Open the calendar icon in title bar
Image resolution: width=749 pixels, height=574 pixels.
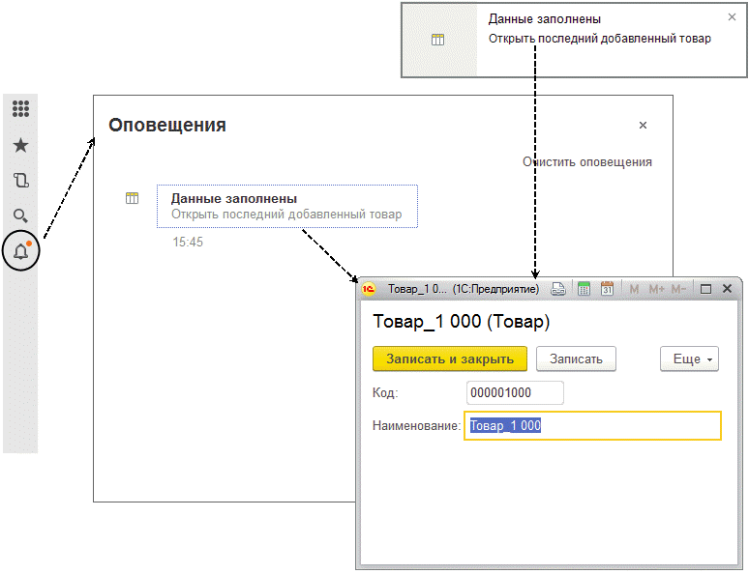click(x=607, y=289)
